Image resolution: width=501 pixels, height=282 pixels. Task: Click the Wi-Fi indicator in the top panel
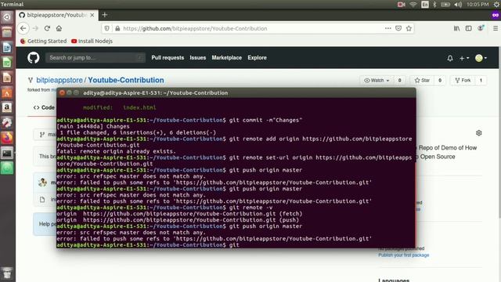point(413,5)
